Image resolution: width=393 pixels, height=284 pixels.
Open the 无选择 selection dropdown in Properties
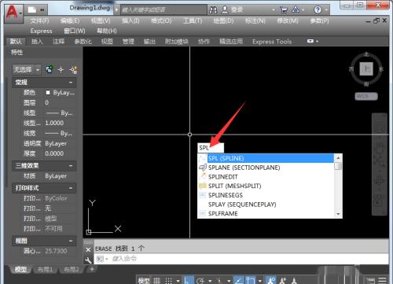pos(27,69)
